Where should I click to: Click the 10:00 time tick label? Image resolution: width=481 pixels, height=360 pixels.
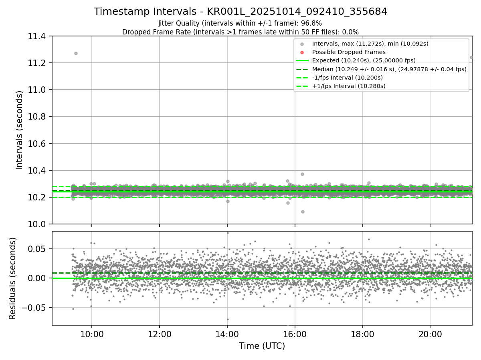pyautogui.click(x=92, y=334)
